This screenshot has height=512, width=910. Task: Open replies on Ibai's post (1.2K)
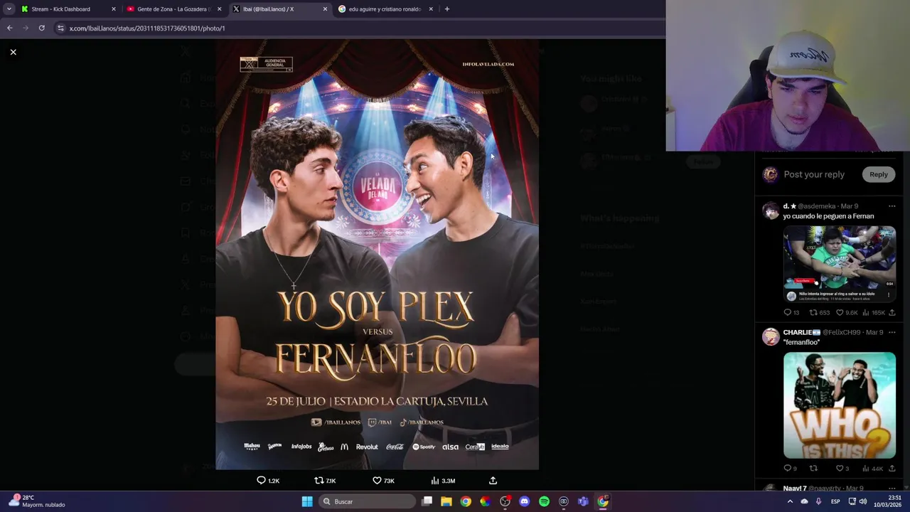coord(268,481)
